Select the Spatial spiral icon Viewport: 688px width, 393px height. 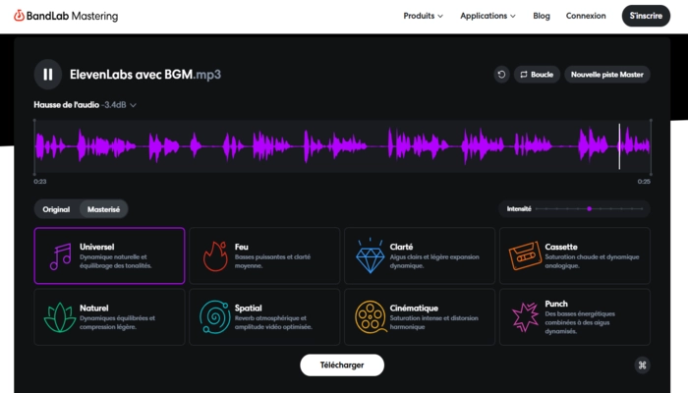pyautogui.click(x=215, y=317)
